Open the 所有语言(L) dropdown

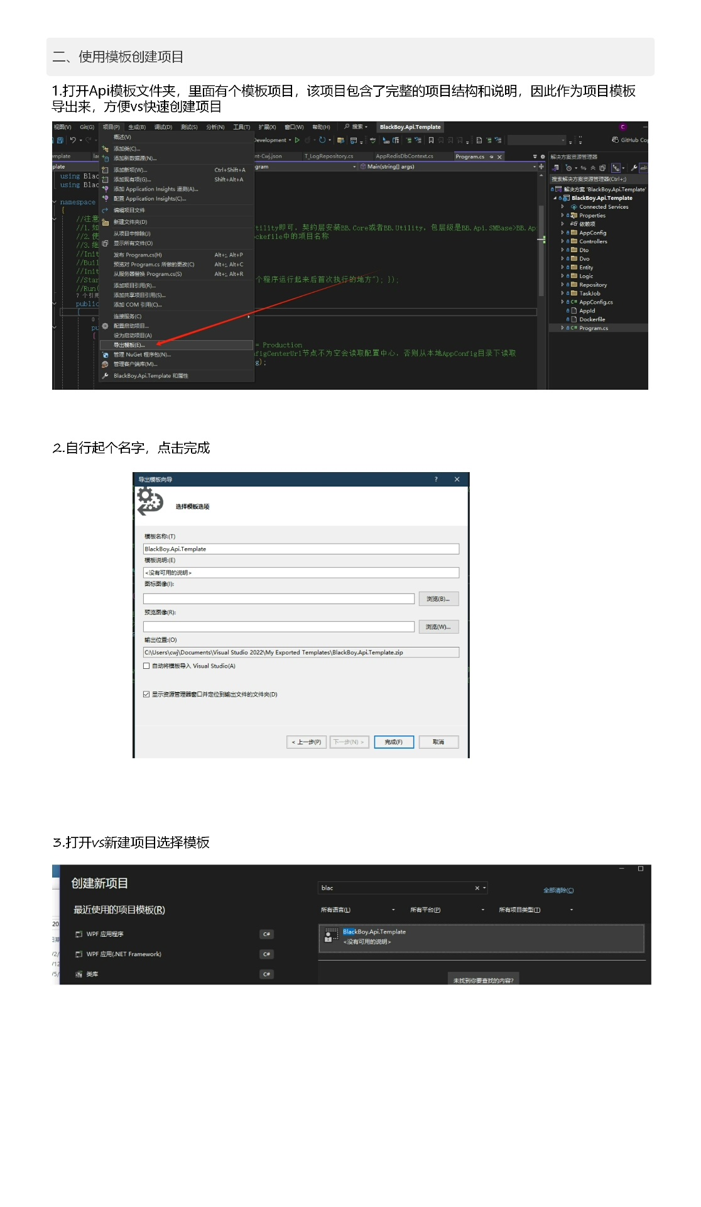point(358,910)
